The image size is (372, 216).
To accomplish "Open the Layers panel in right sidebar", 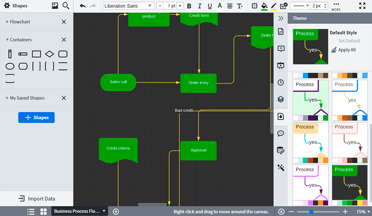I will pos(281,99).
